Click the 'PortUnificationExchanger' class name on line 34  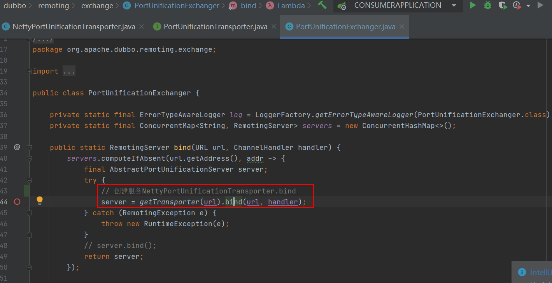point(140,93)
